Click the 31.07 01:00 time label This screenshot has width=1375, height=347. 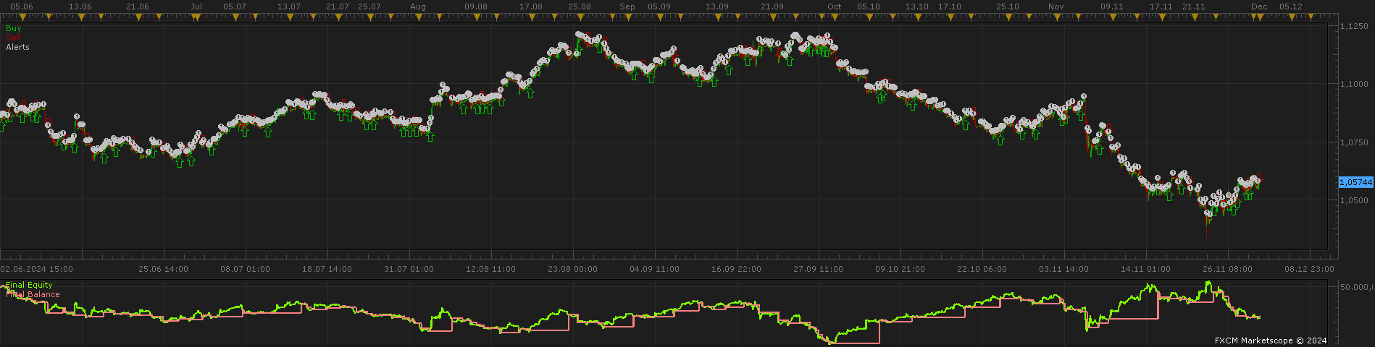[409, 269]
